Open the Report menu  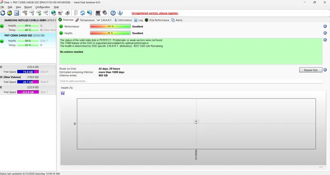pyautogui.click(x=28, y=7)
